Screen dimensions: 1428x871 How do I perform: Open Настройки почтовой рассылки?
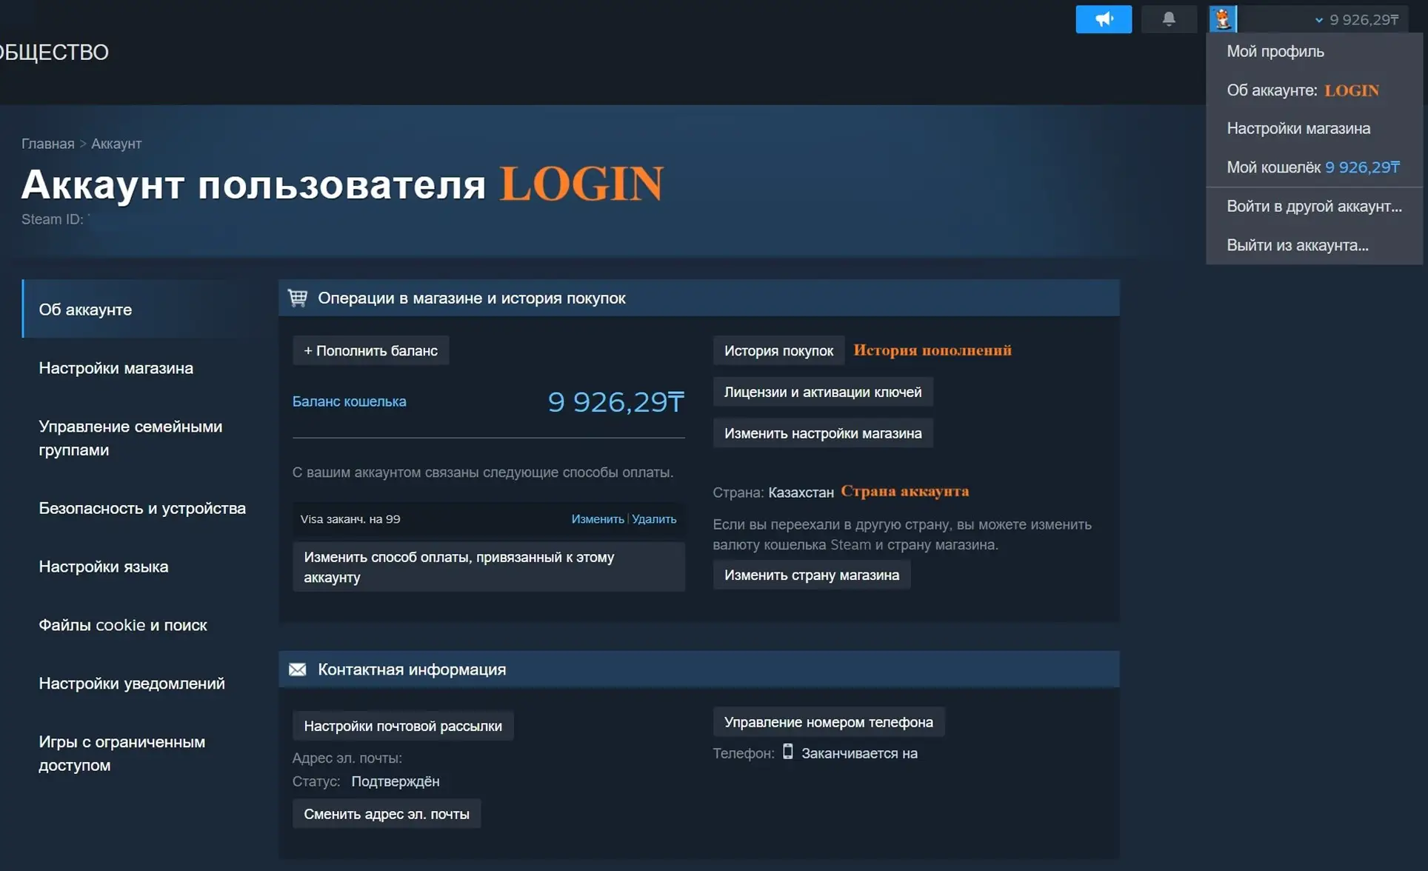403,726
